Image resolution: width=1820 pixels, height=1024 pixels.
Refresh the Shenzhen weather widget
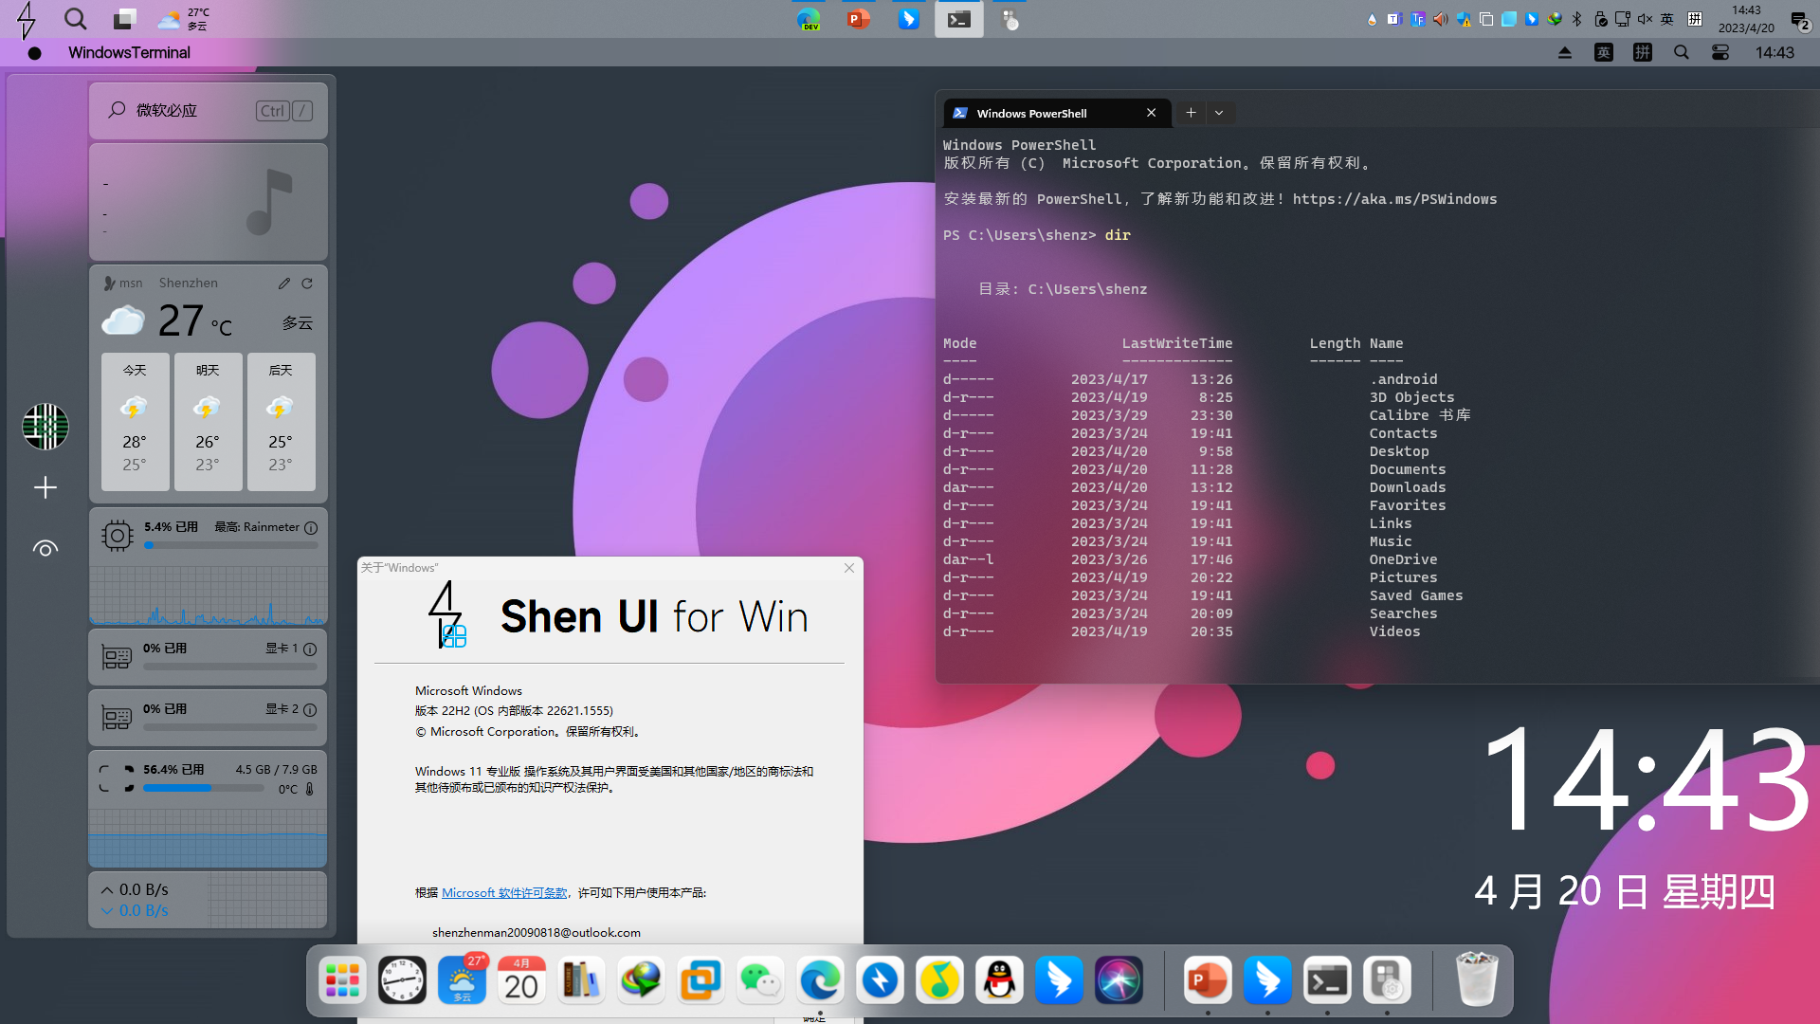coord(307,283)
